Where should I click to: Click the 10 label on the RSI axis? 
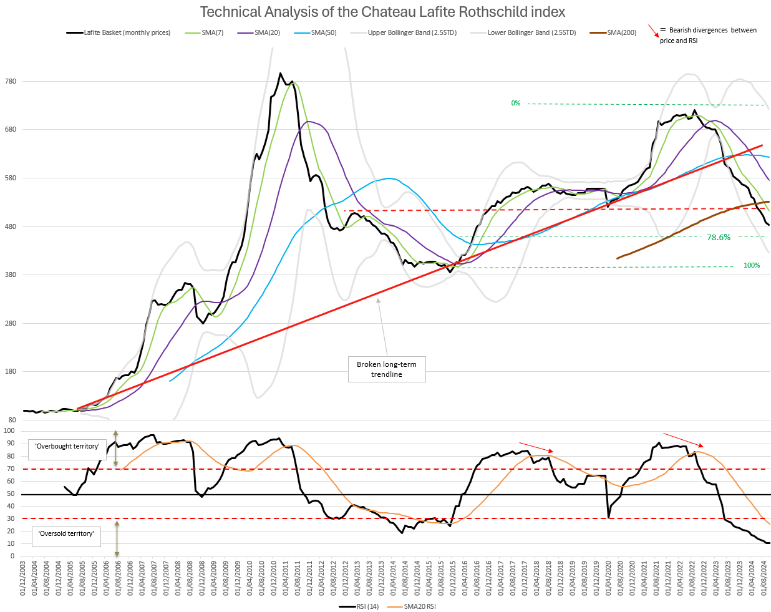(10, 543)
